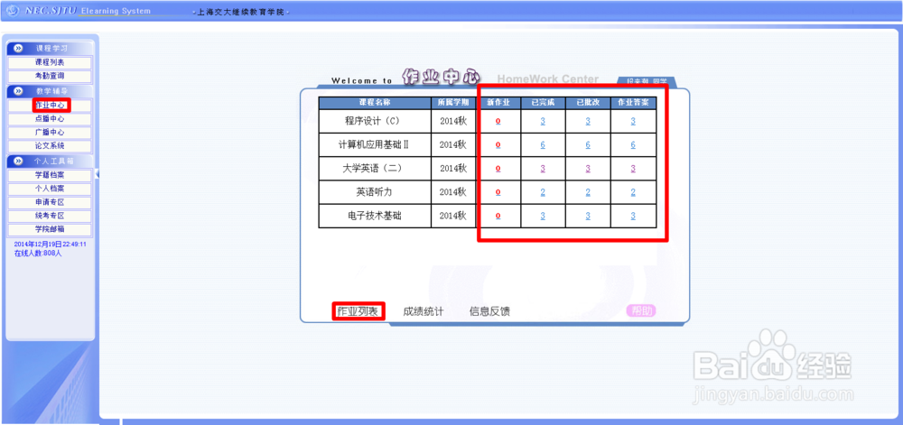This screenshot has width=903, height=425.
Task: Click the 课程名称 column header
Action: 375,103
